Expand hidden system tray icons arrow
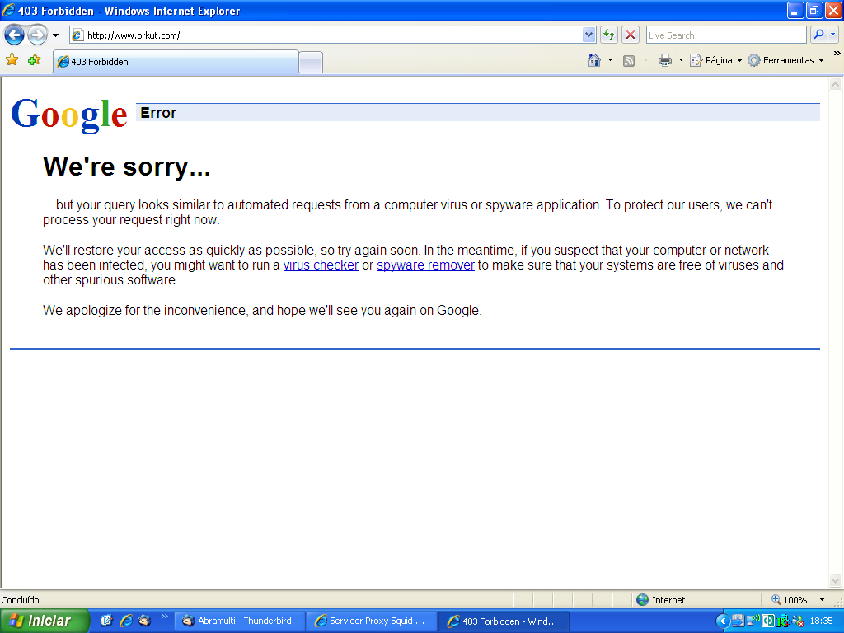 pos(722,621)
